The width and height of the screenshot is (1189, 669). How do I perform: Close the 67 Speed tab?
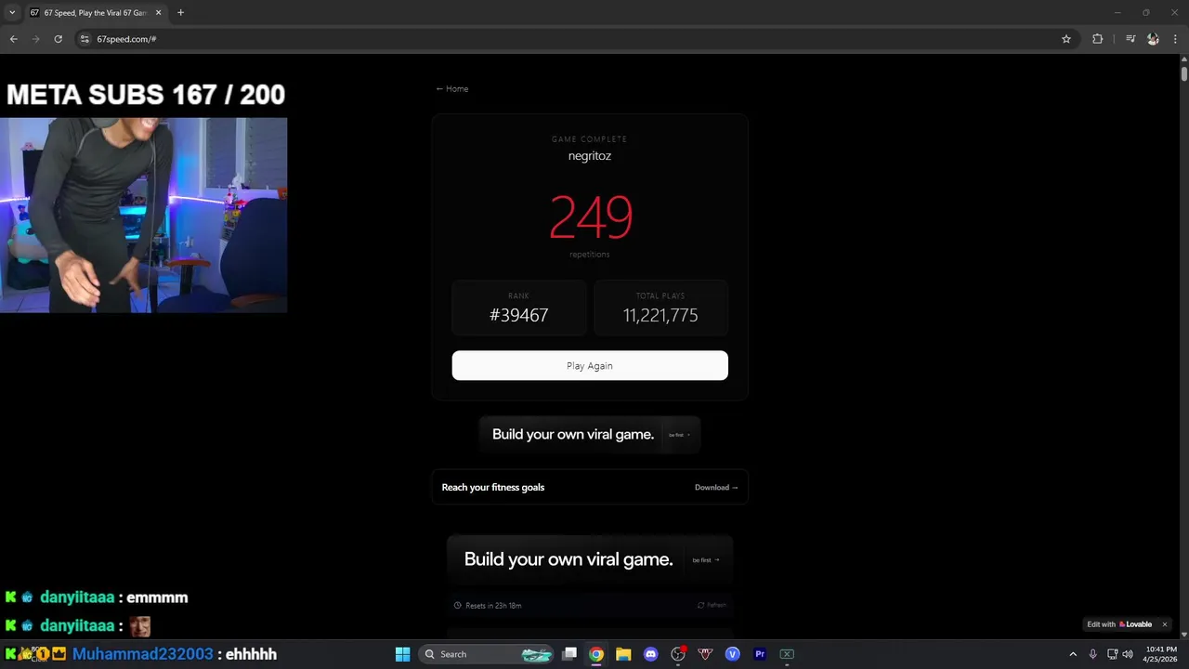point(158,13)
